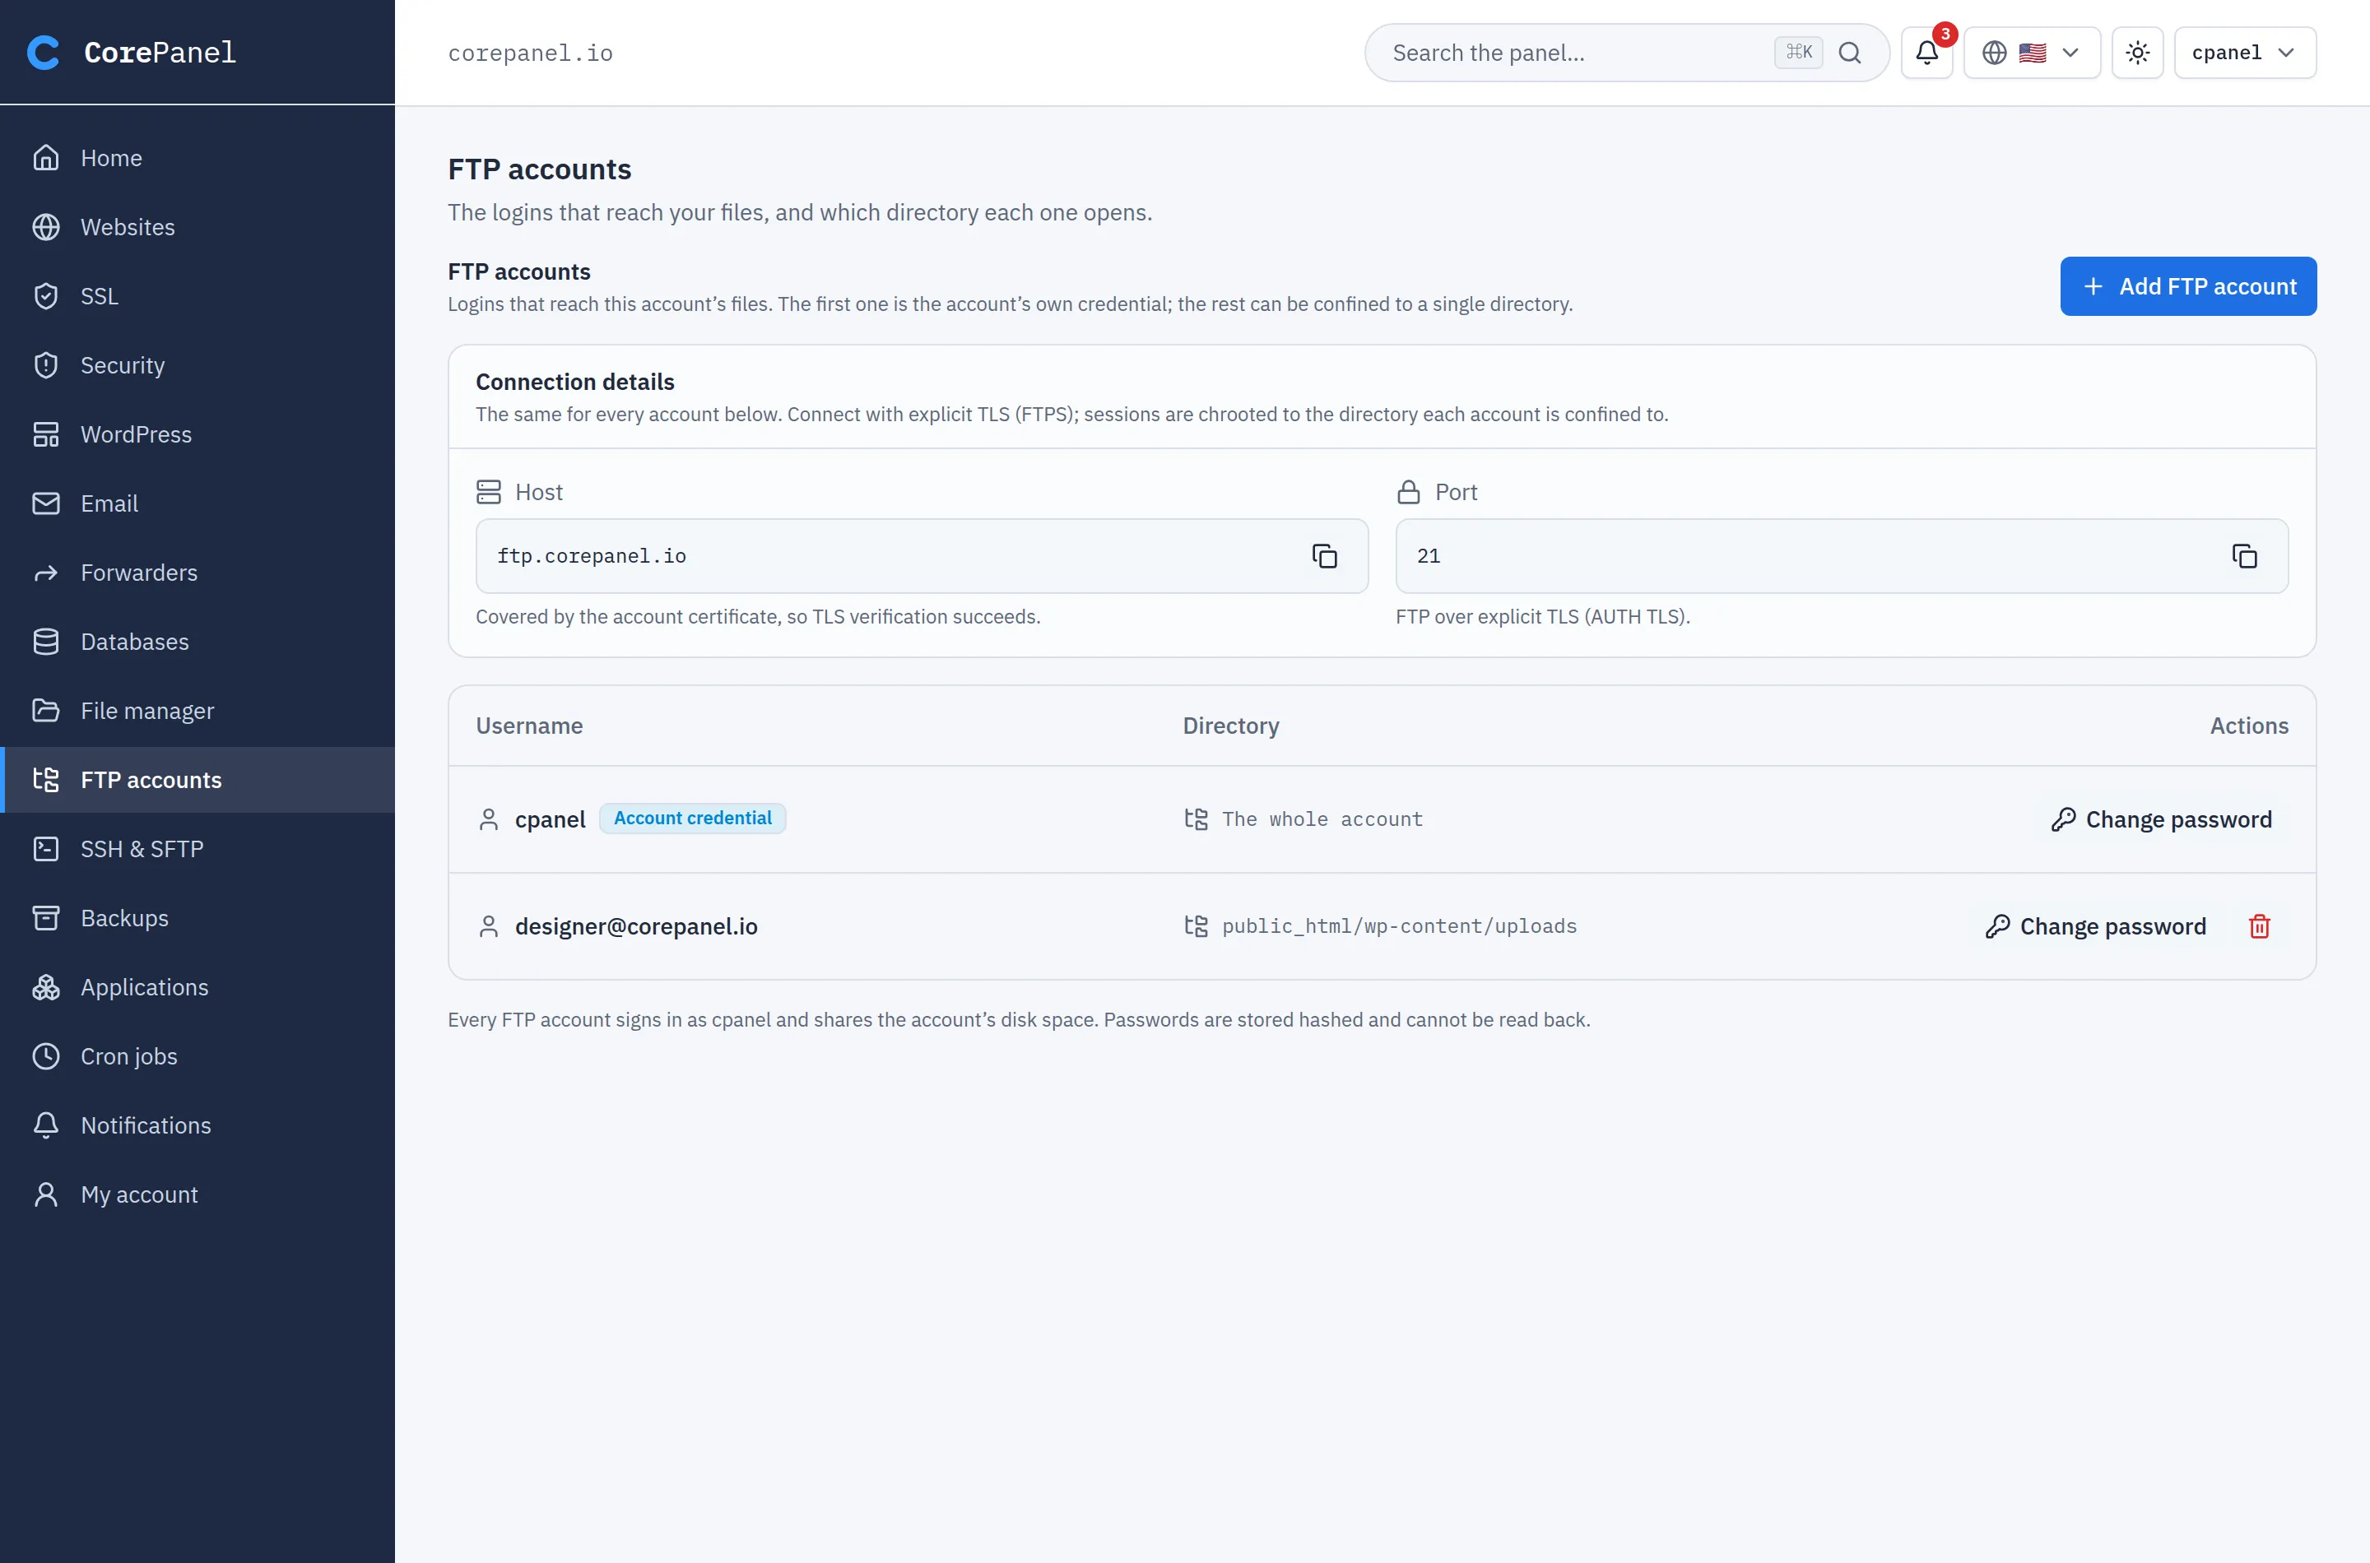
Task: Click the SSL shield-check icon in sidebar
Action: [46, 296]
